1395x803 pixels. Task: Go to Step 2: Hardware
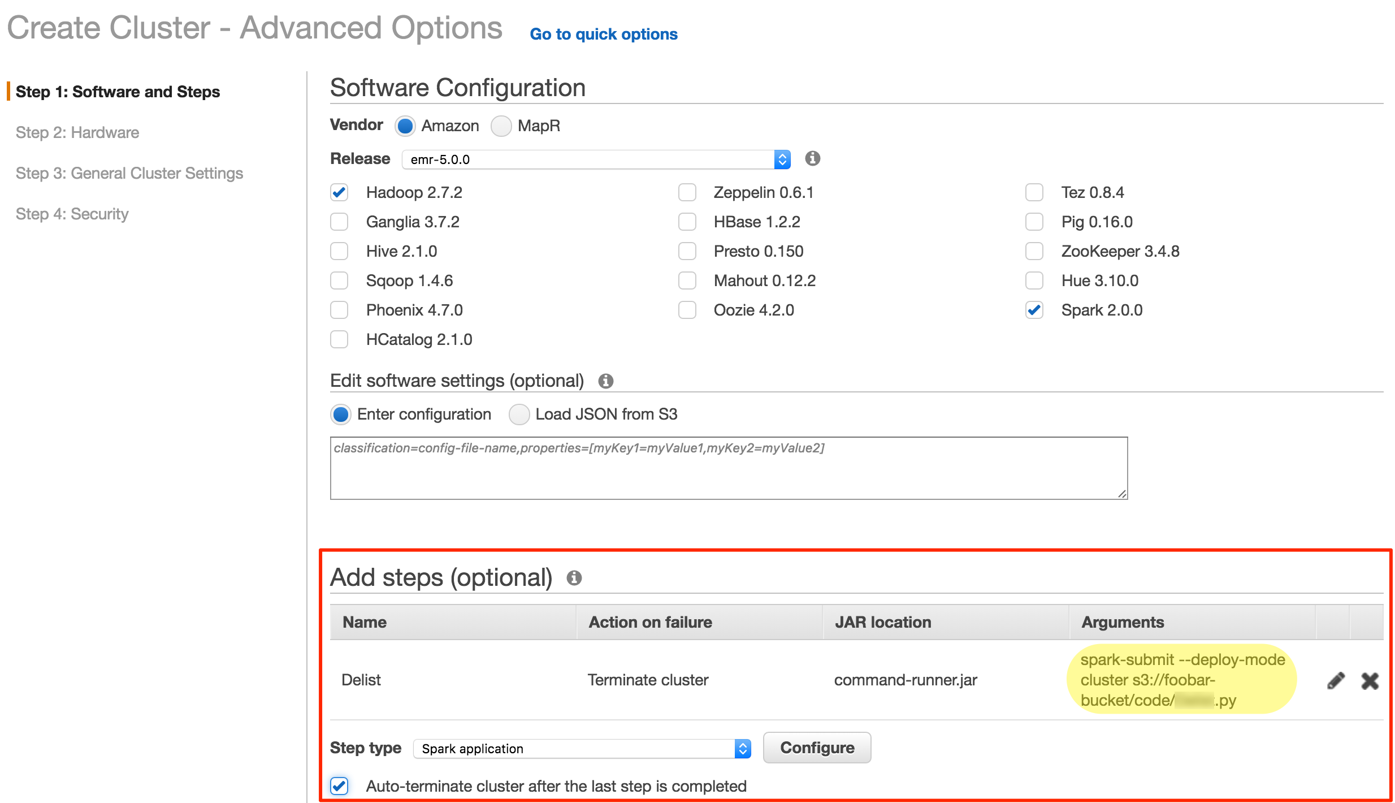(77, 132)
